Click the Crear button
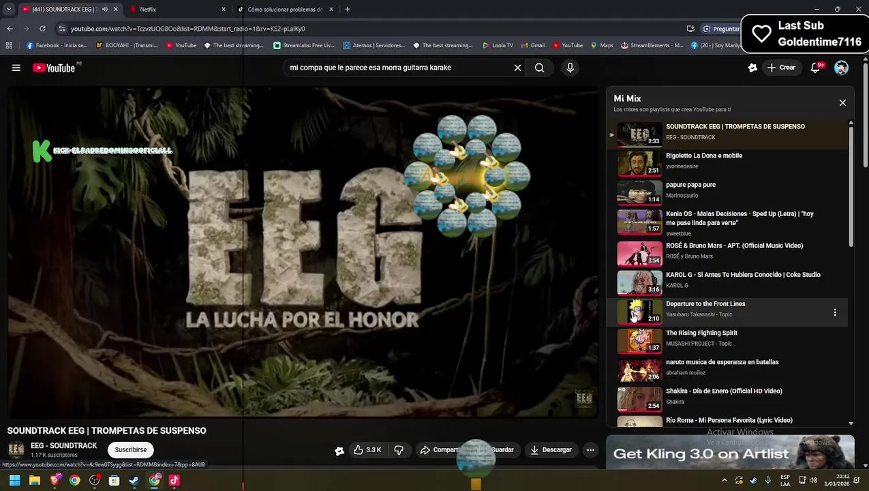This screenshot has width=869, height=491. (x=781, y=68)
